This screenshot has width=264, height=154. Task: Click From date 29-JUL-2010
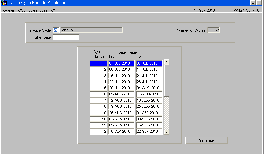click(122, 88)
